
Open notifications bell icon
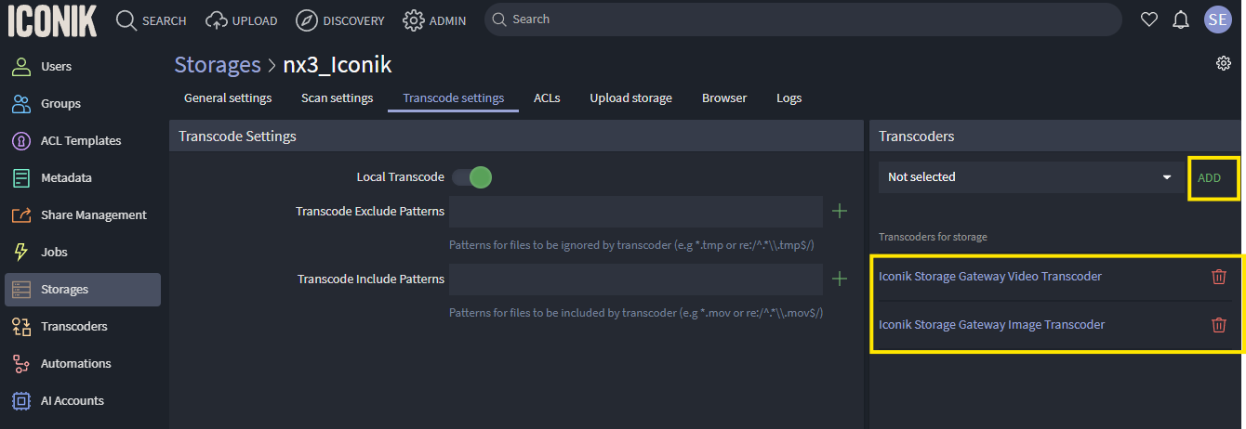(x=1181, y=19)
